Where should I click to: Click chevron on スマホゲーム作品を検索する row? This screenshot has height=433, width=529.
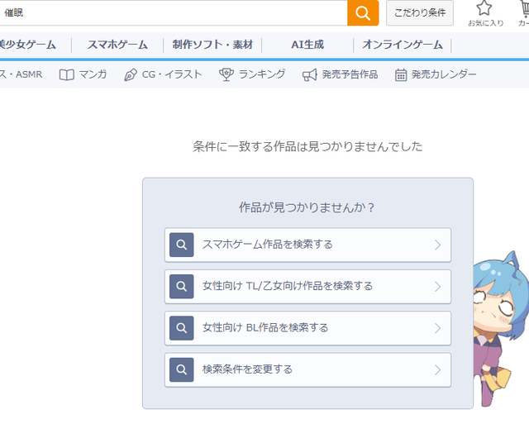pos(437,245)
